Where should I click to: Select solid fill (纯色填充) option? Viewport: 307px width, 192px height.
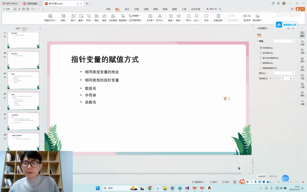coord(266,48)
